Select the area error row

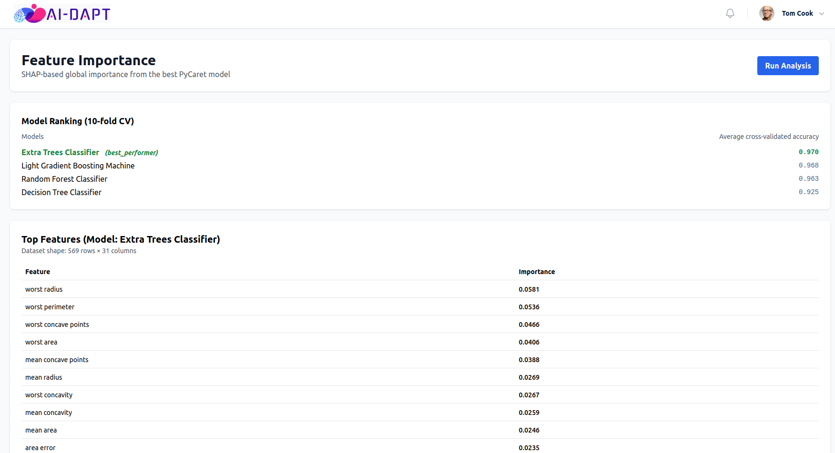(x=420, y=446)
